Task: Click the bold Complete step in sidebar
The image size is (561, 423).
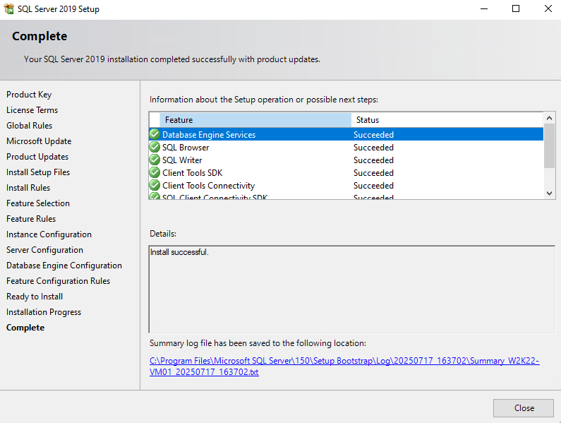Action: [25, 328]
